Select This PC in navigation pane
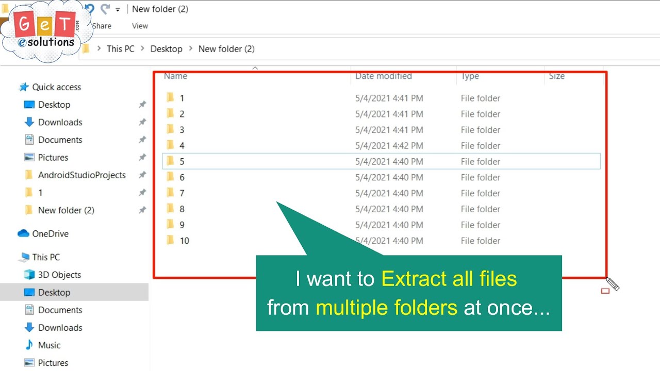 click(46, 257)
